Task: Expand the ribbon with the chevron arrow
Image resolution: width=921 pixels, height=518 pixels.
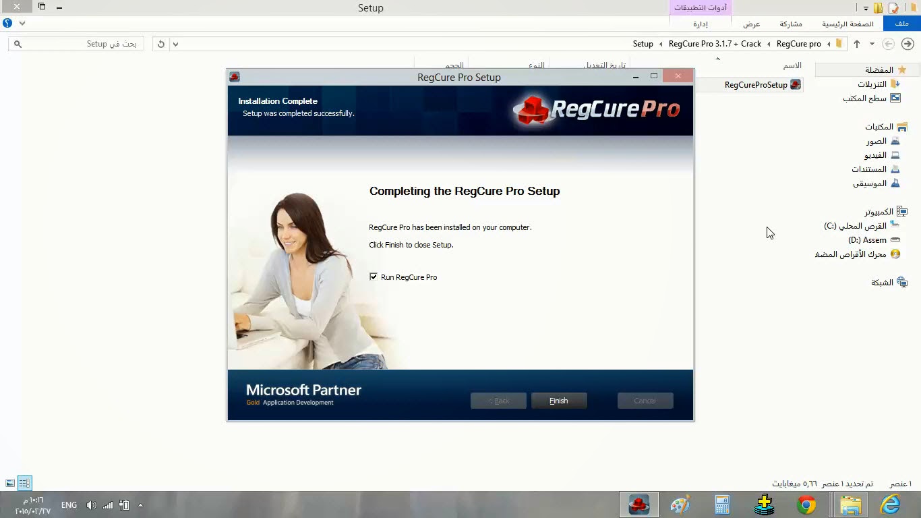Action: [22, 23]
